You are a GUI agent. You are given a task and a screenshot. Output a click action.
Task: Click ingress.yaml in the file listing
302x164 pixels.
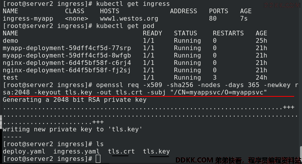pos(76,152)
